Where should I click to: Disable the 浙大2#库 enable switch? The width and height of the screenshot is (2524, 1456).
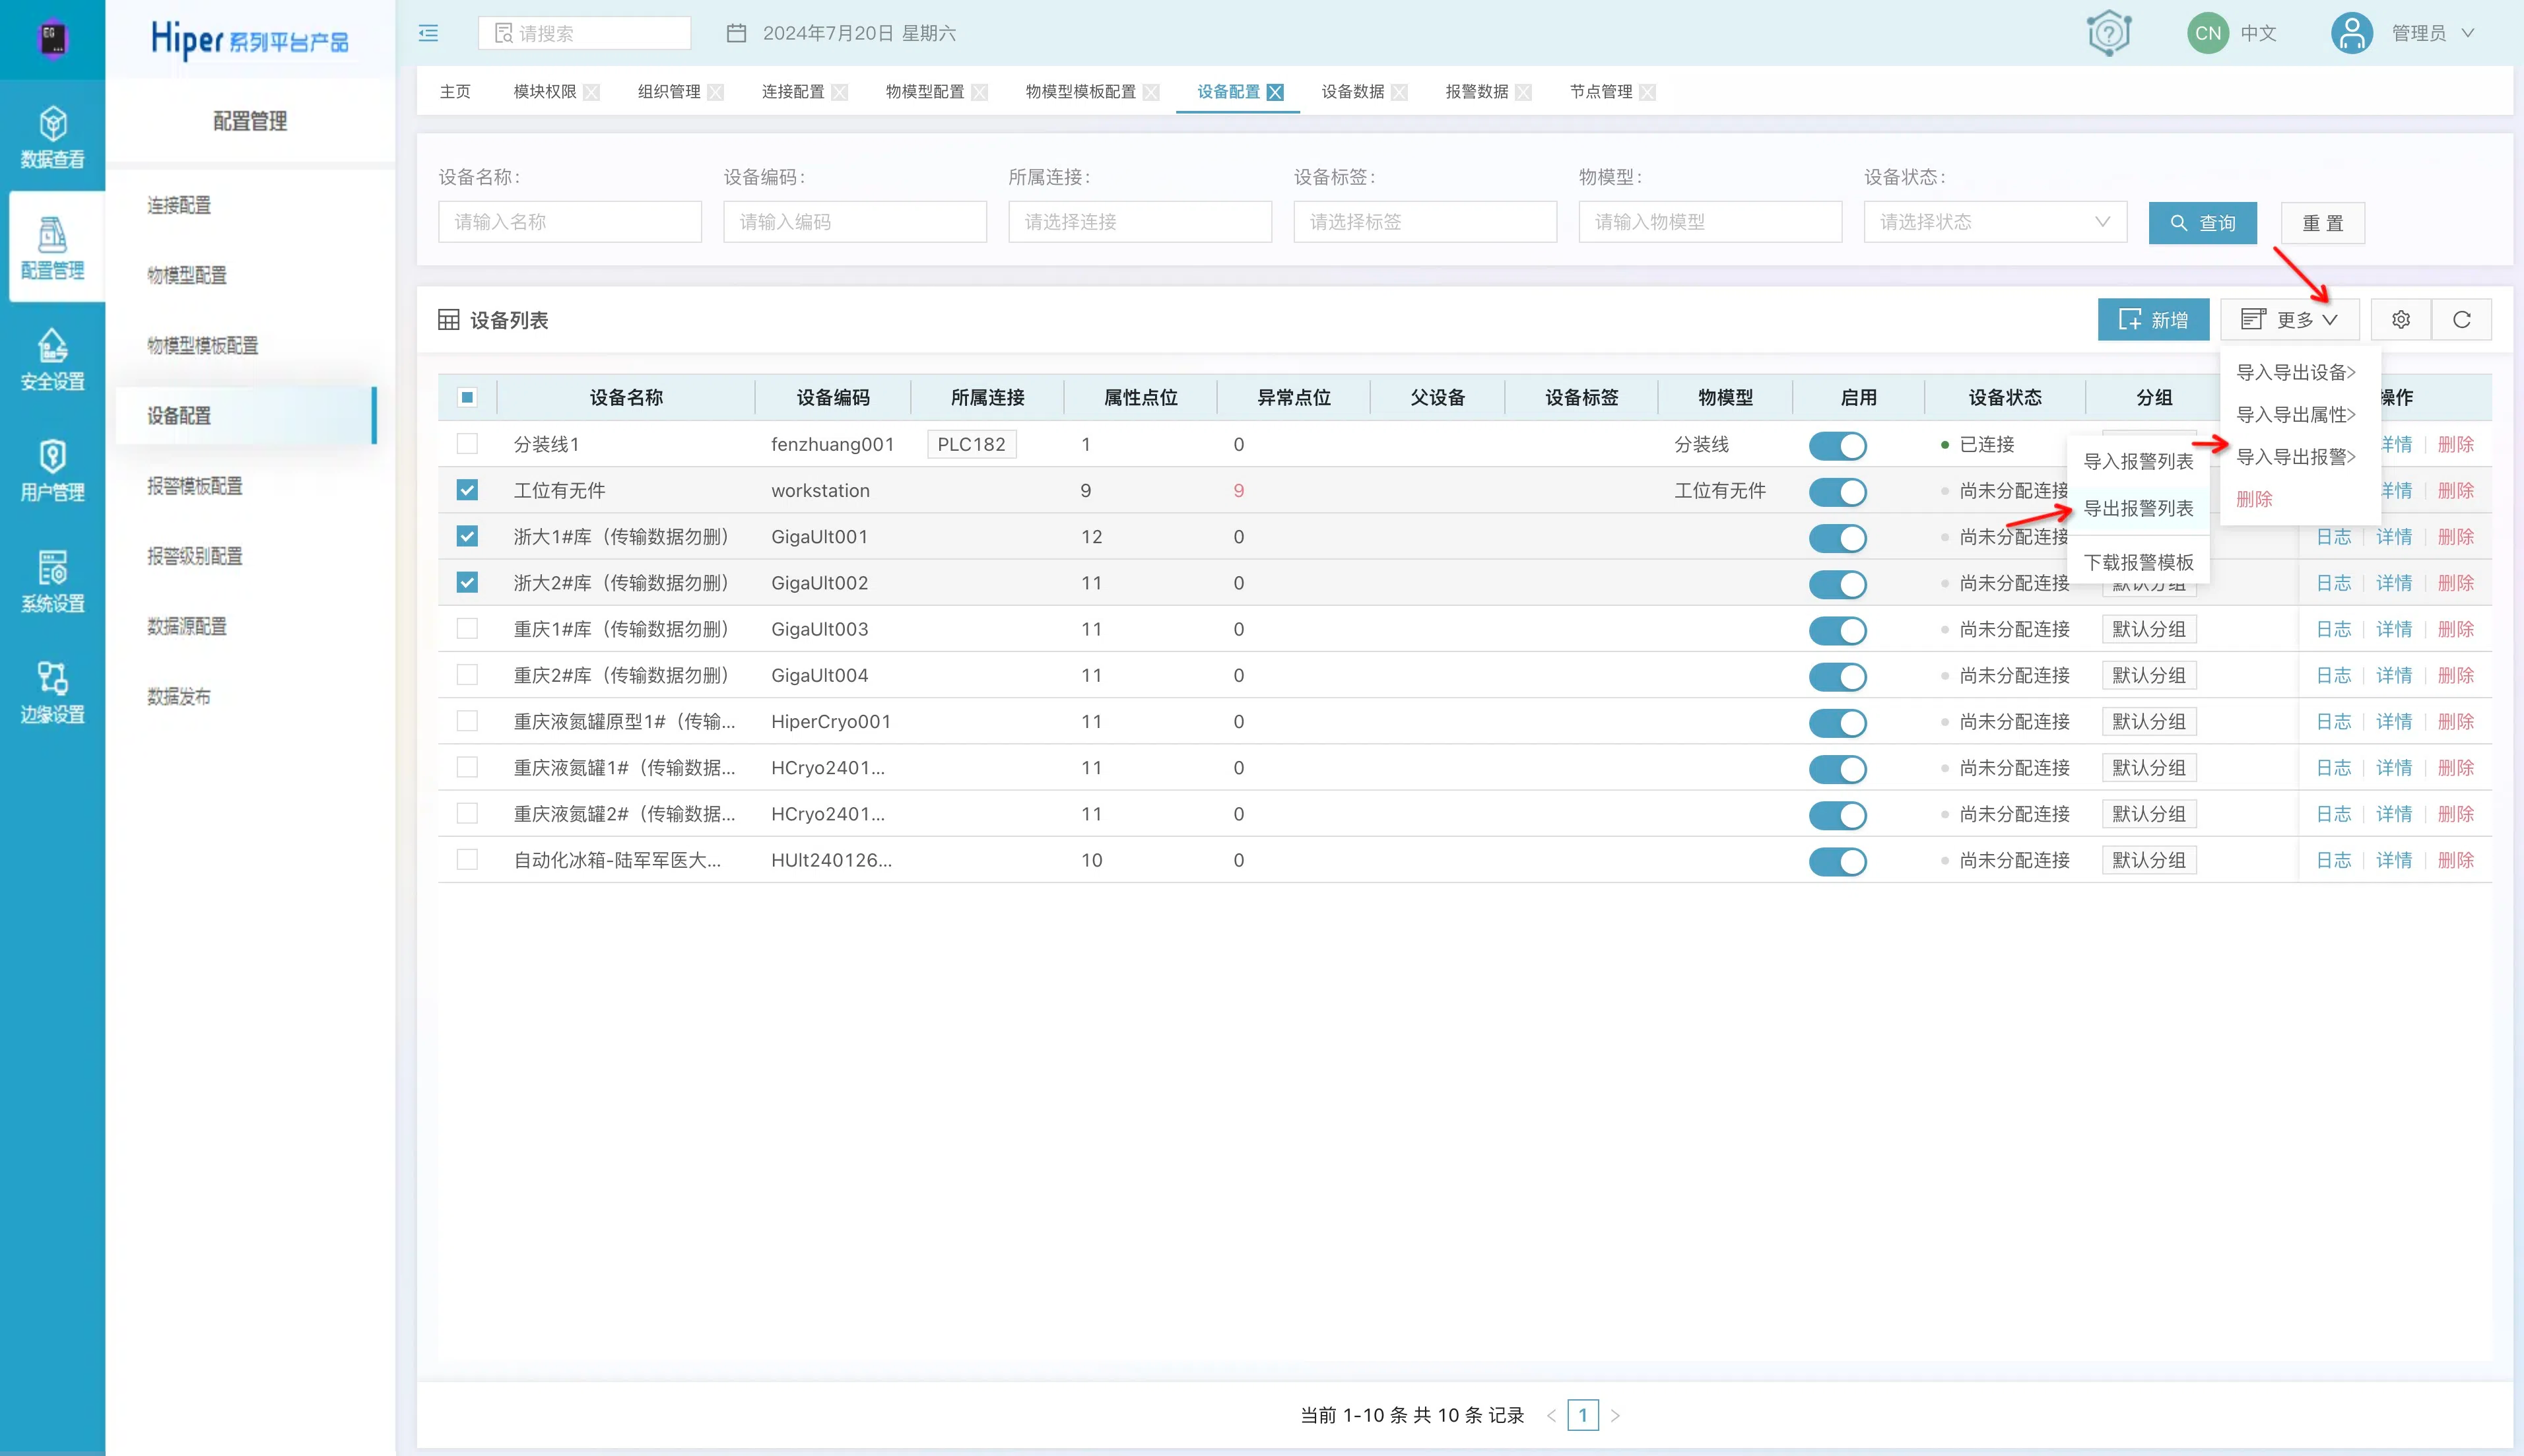tap(1838, 584)
